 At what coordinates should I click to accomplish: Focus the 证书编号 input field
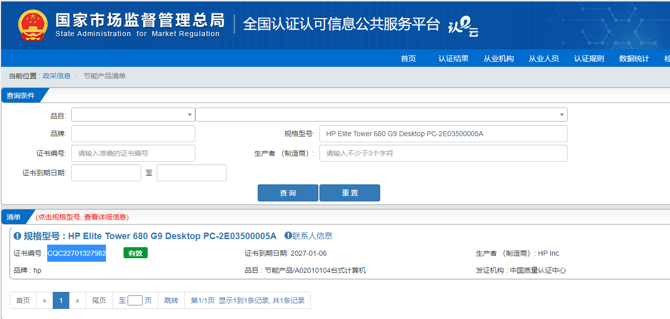coord(133,153)
